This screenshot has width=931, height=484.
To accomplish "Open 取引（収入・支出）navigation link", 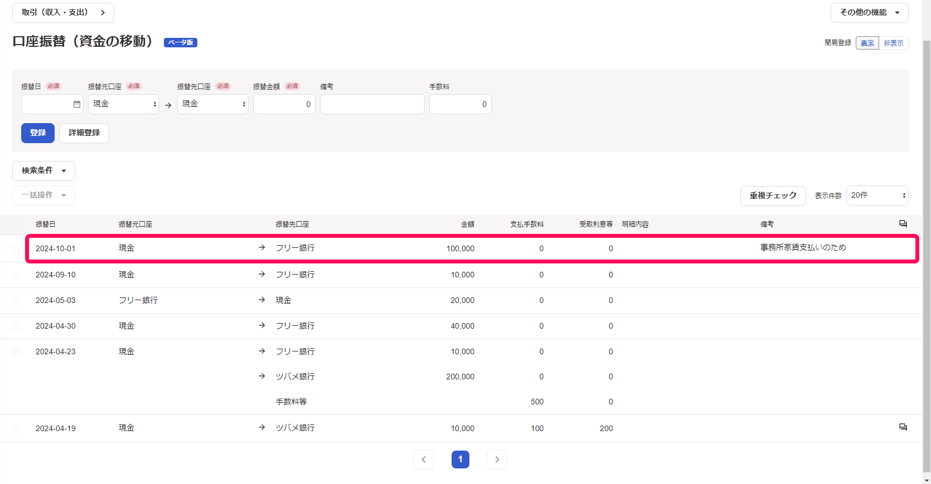I will pos(63,13).
